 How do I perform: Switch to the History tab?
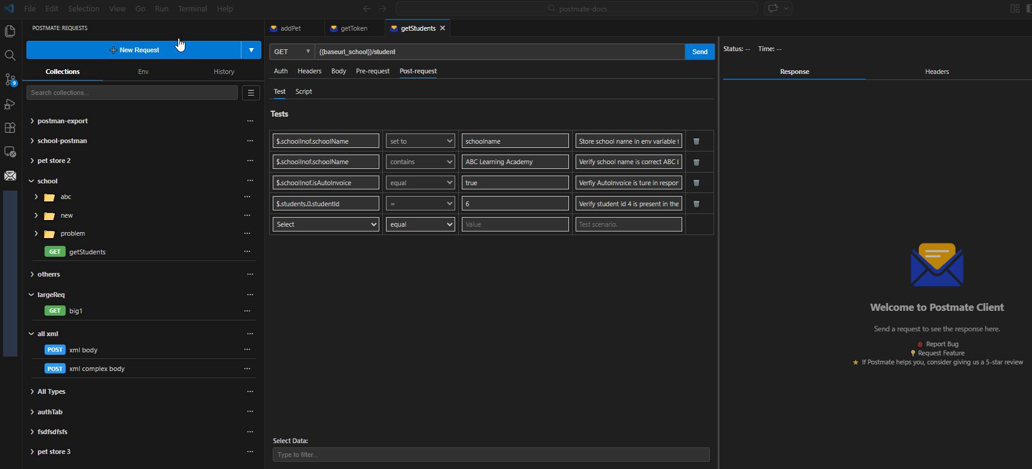[x=224, y=72]
